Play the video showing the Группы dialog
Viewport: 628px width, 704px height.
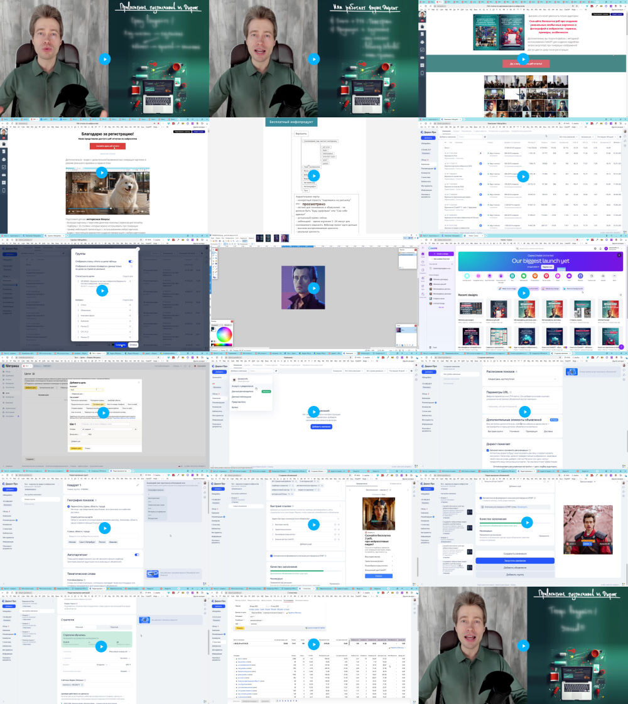click(102, 291)
